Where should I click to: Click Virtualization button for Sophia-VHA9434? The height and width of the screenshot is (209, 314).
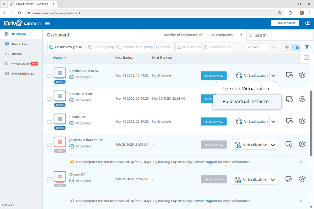tap(252, 76)
